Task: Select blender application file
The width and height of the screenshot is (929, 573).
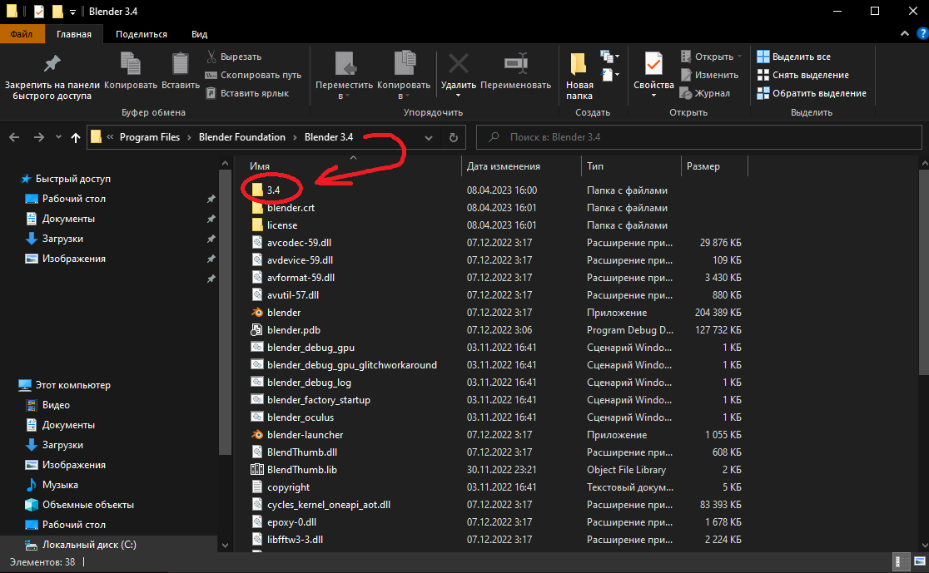Action: click(284, 313)
